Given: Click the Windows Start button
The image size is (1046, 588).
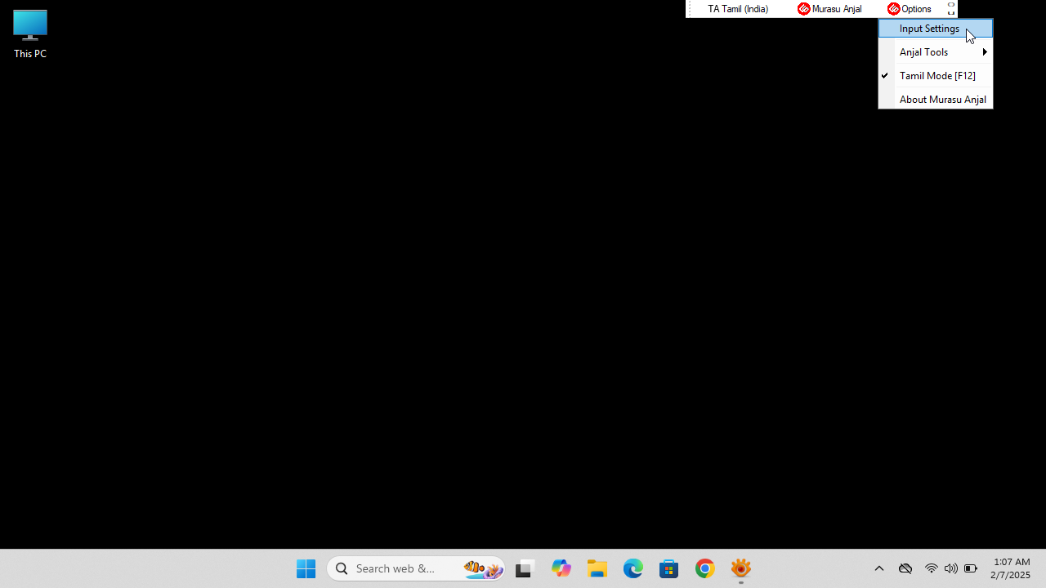Looking at the screenshot, I should pos(306,568).
